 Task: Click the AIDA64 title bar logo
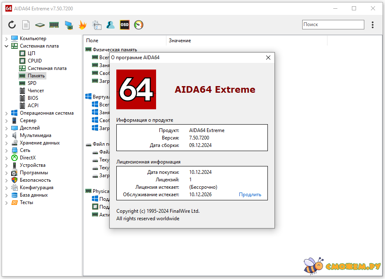click(9, 8)
